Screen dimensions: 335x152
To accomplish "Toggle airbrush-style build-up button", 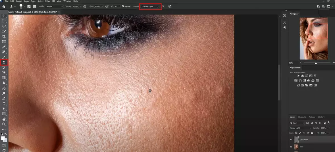I will [x=107, y=7].
